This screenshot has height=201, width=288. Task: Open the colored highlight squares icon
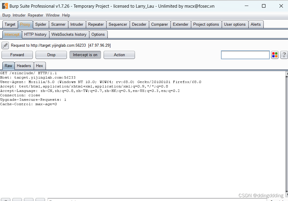coord(275,55)
